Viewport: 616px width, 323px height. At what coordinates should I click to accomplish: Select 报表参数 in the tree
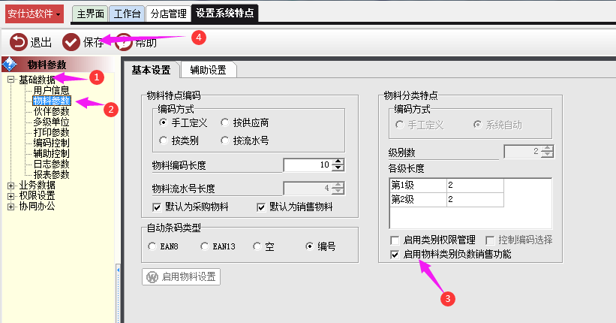pos(51,174)
